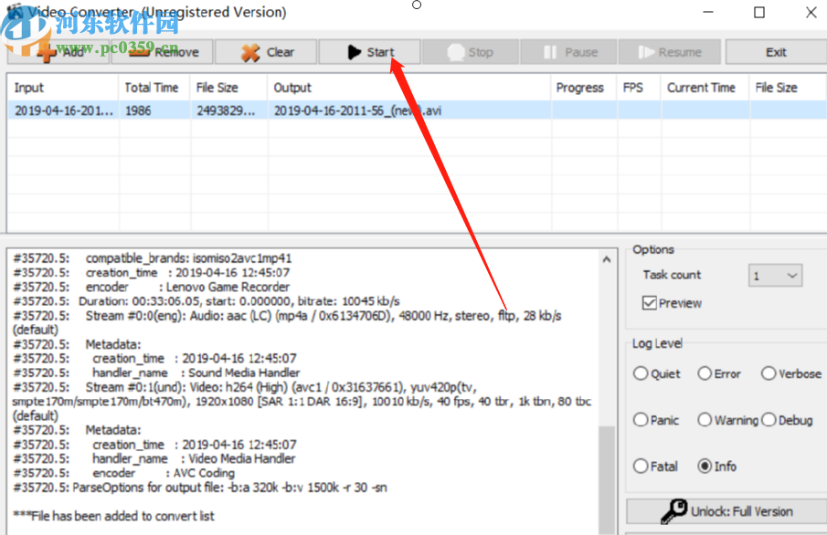
Task: Start the conversion with Start button
Action: tap(369, 52)
